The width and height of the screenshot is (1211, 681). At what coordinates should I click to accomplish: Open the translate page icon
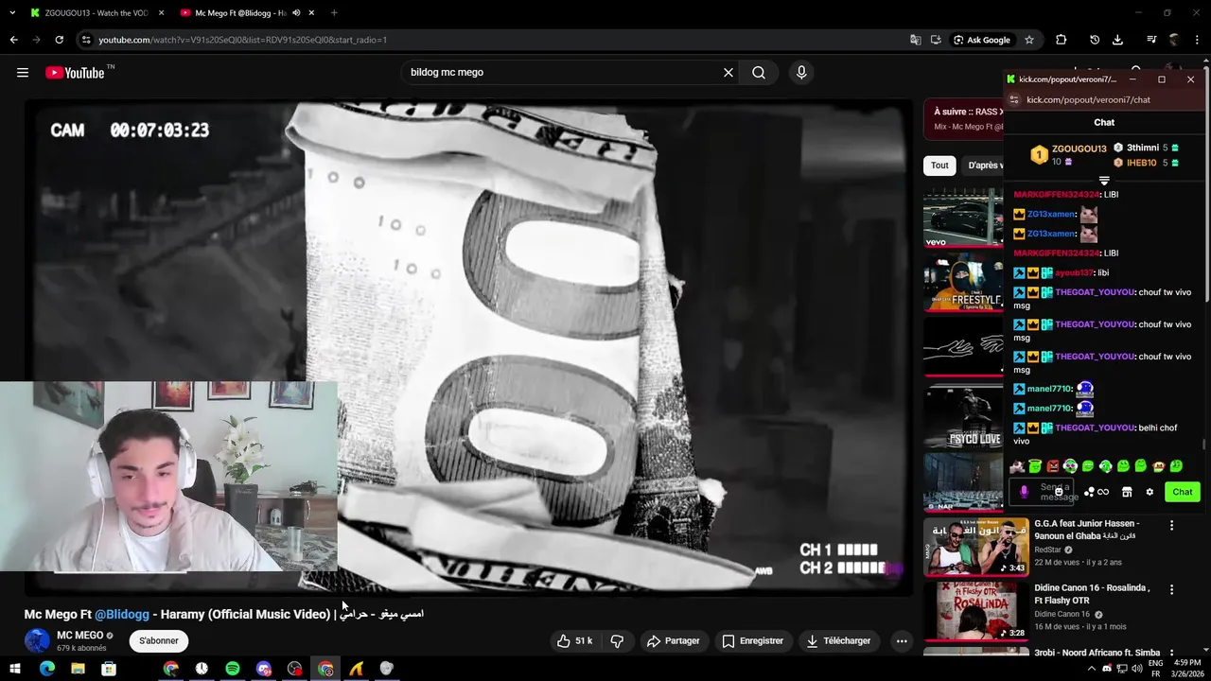click(915, 40)
